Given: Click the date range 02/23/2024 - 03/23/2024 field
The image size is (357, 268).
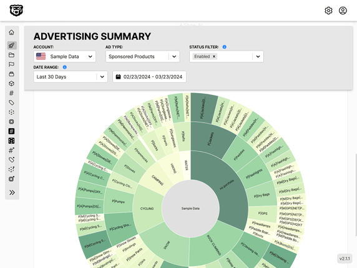Looking at the screenshot, I should pyautogui.click(x=149, y=77).
